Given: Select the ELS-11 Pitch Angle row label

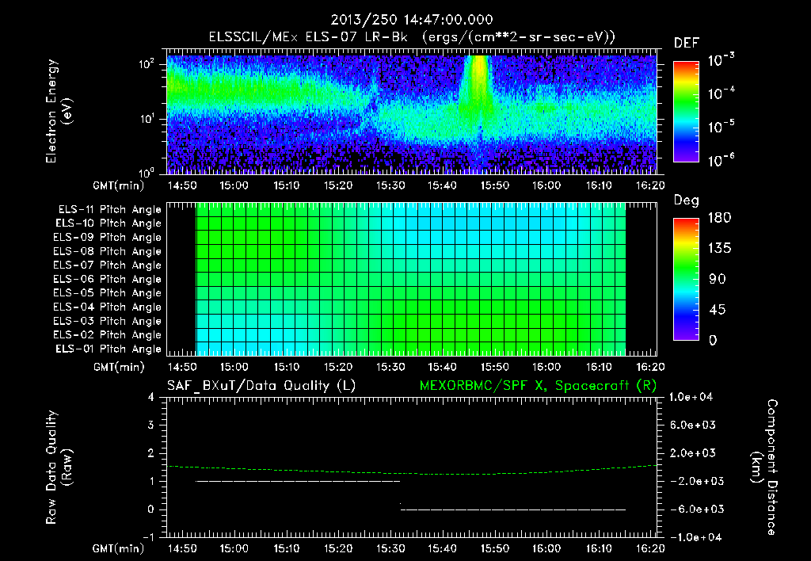Looking at the screenshot, I should click(x=109, y=210).
